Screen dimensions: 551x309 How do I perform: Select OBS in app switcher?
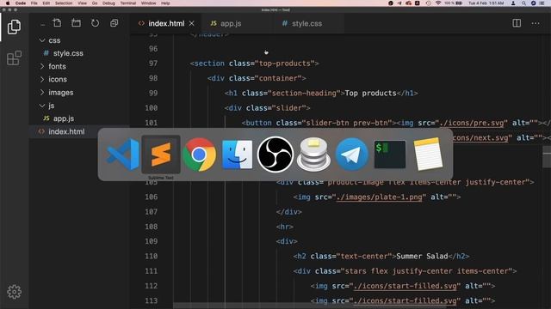(x=275, y=154)
